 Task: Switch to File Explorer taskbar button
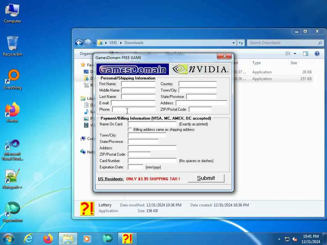[x=68, y=239]
